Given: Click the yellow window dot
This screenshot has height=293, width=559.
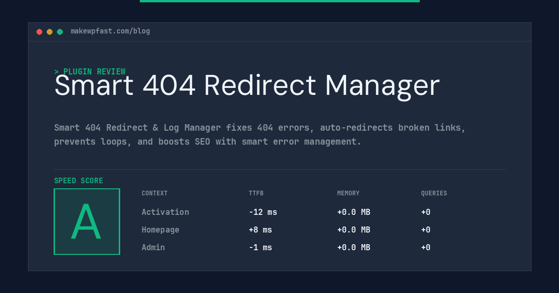Looking at the screenshot, I should tap(50, 32).
